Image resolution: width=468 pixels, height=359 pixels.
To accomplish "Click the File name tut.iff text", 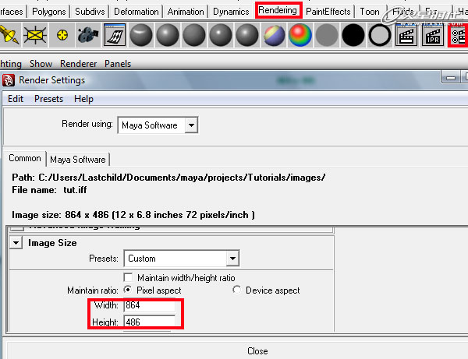I will click(49, 190).
